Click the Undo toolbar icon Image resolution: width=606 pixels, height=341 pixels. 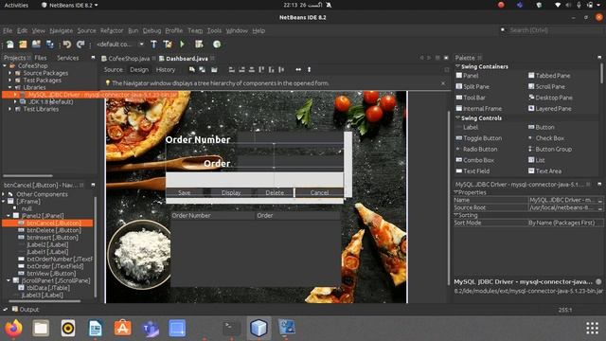coord(67,45)
